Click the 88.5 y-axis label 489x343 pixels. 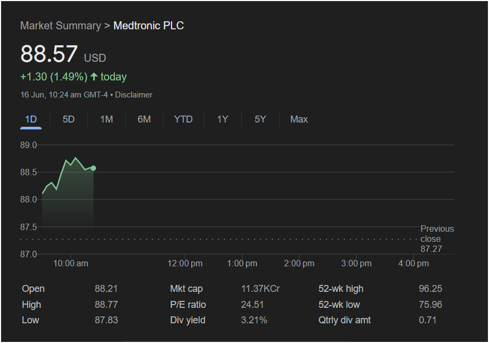28,173
